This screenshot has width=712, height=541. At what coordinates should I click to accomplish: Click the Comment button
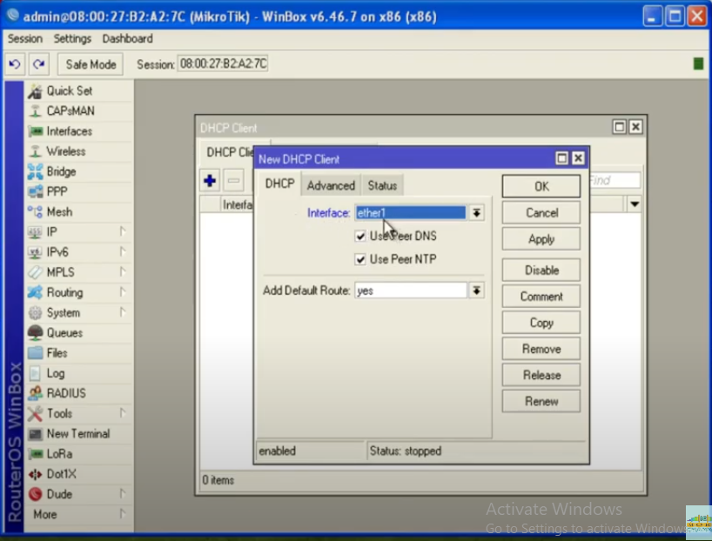pos(541,297)
